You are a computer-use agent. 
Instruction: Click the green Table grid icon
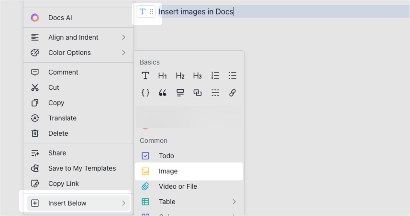coord(145,202)
